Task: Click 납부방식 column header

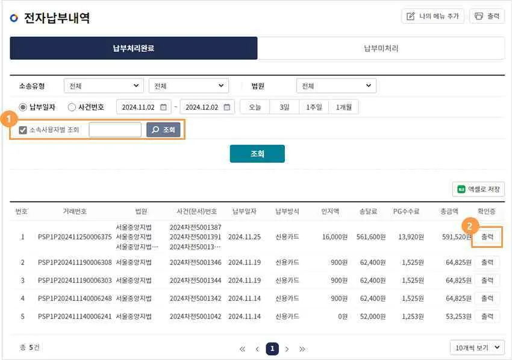Action: (x=287, y=211)
